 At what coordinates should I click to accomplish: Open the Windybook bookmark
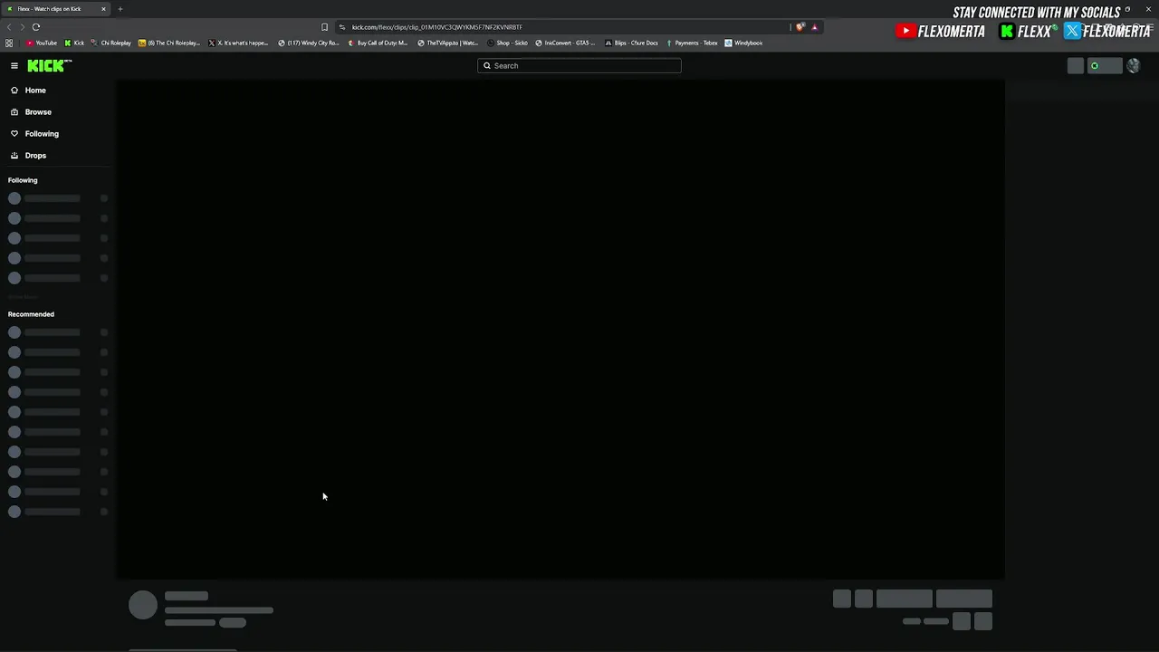tap(743, 43)
